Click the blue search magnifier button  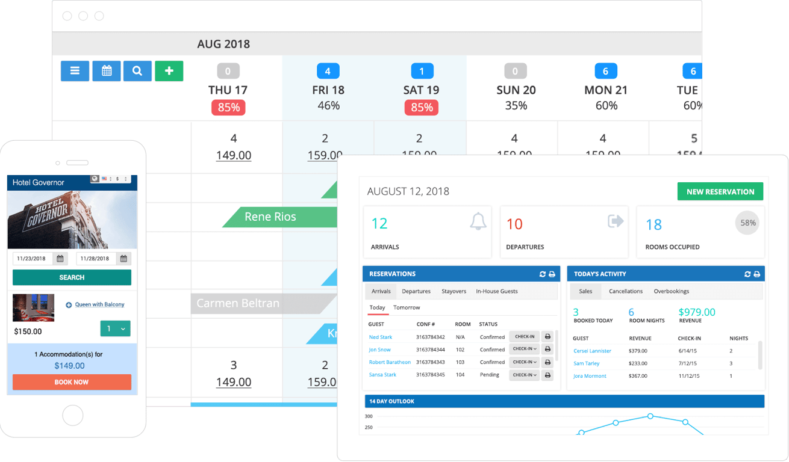point(137,71)
